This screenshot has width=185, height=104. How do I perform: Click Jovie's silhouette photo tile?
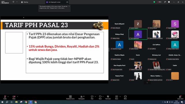pyautogui.click(x=138, y=76)
